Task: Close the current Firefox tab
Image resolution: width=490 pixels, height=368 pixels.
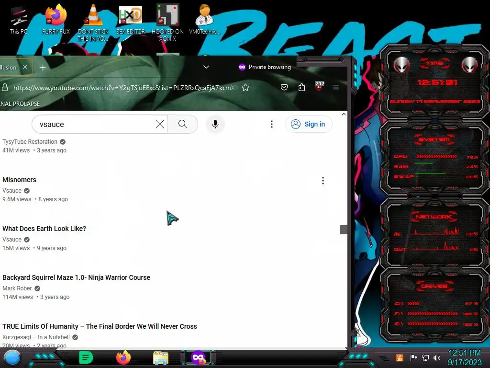Action: [25, 67]
